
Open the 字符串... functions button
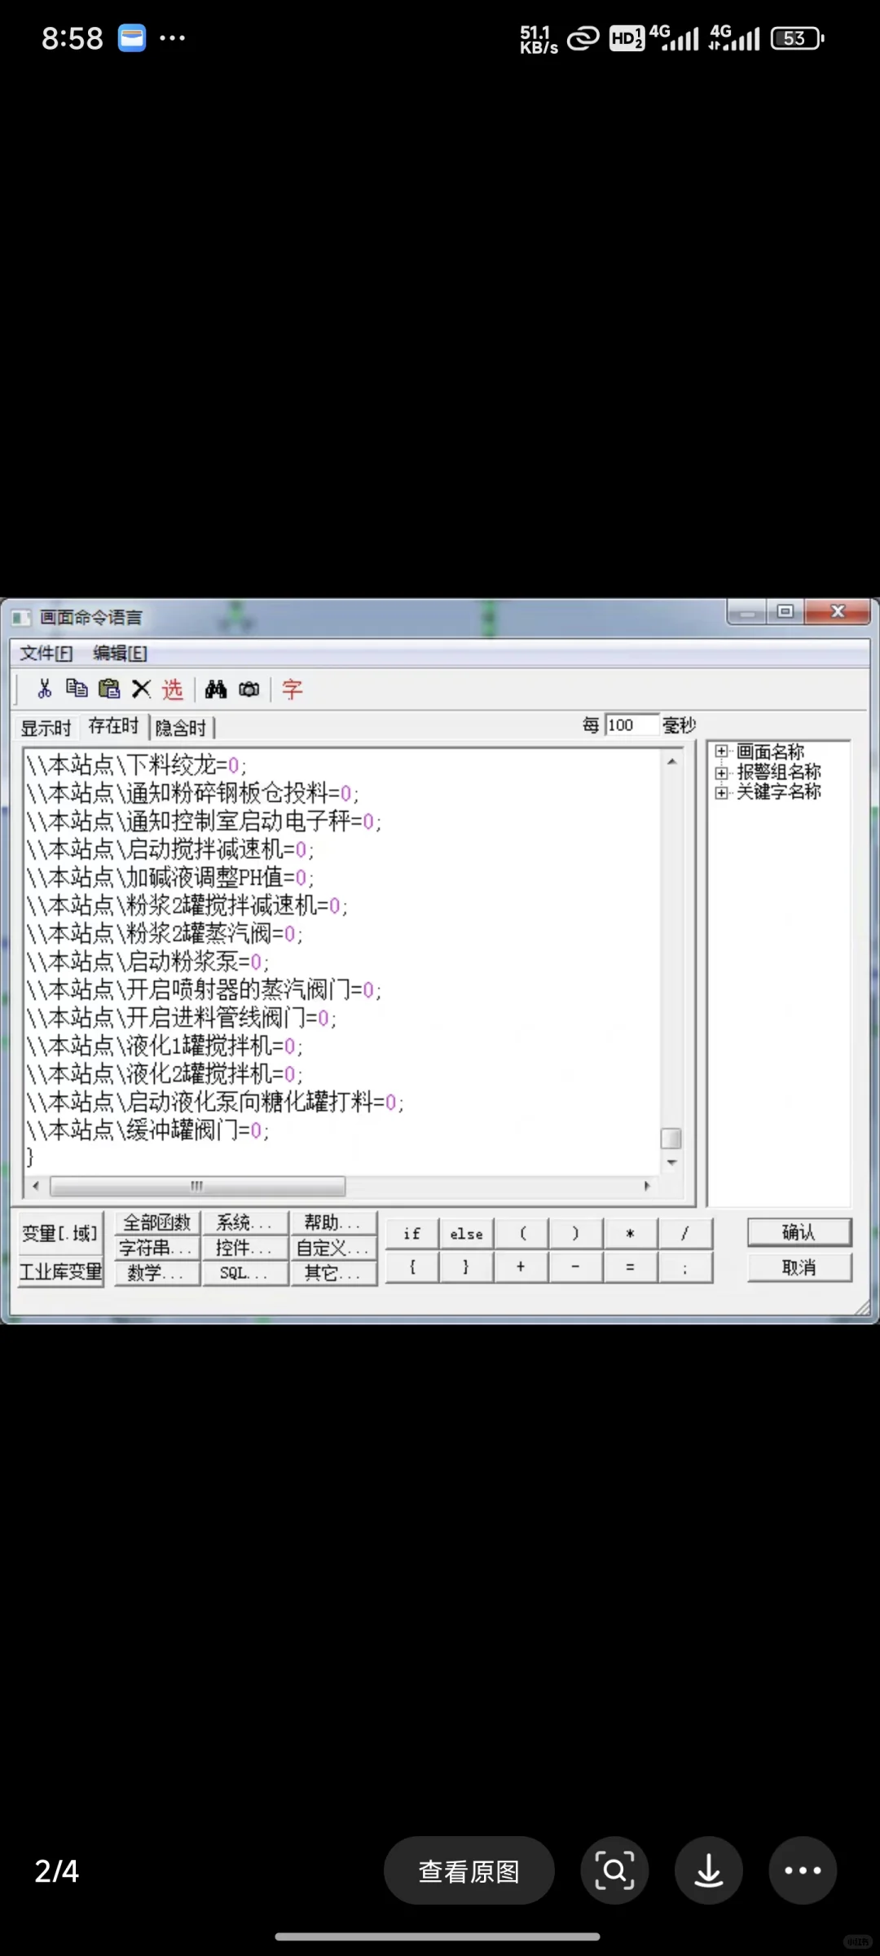coord(157,1248)
